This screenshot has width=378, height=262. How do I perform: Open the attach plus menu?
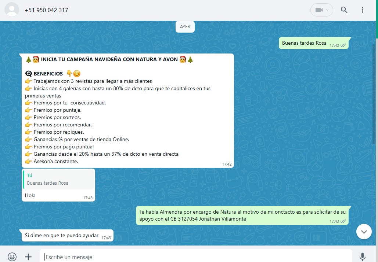(28, 257)
